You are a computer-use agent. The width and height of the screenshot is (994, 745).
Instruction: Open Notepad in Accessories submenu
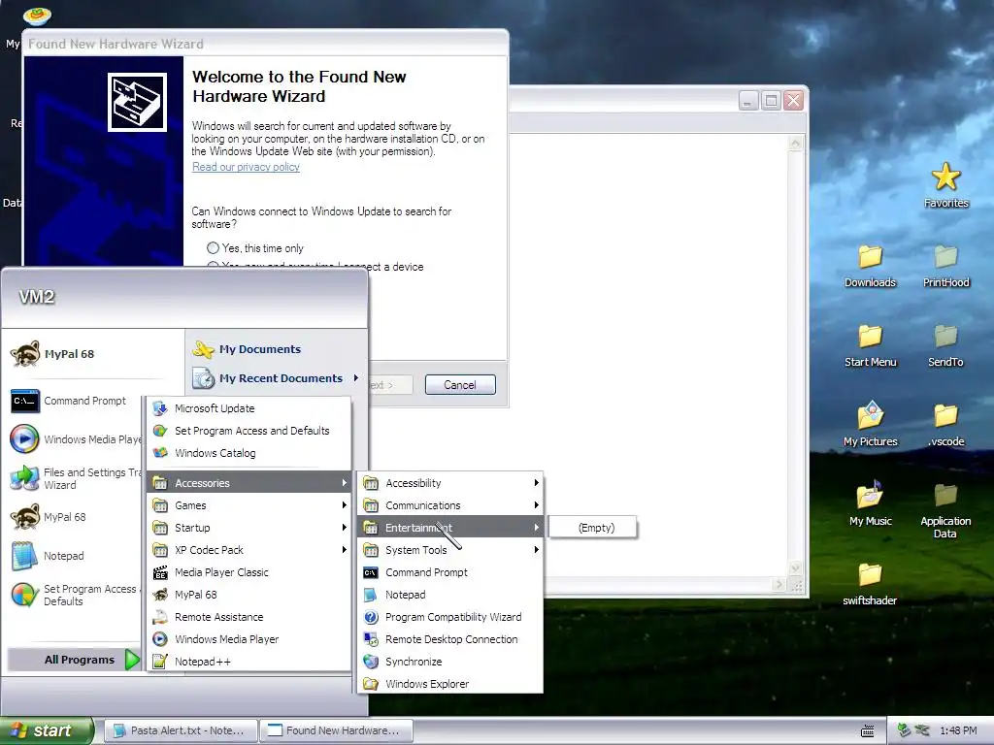click(450, 595)
